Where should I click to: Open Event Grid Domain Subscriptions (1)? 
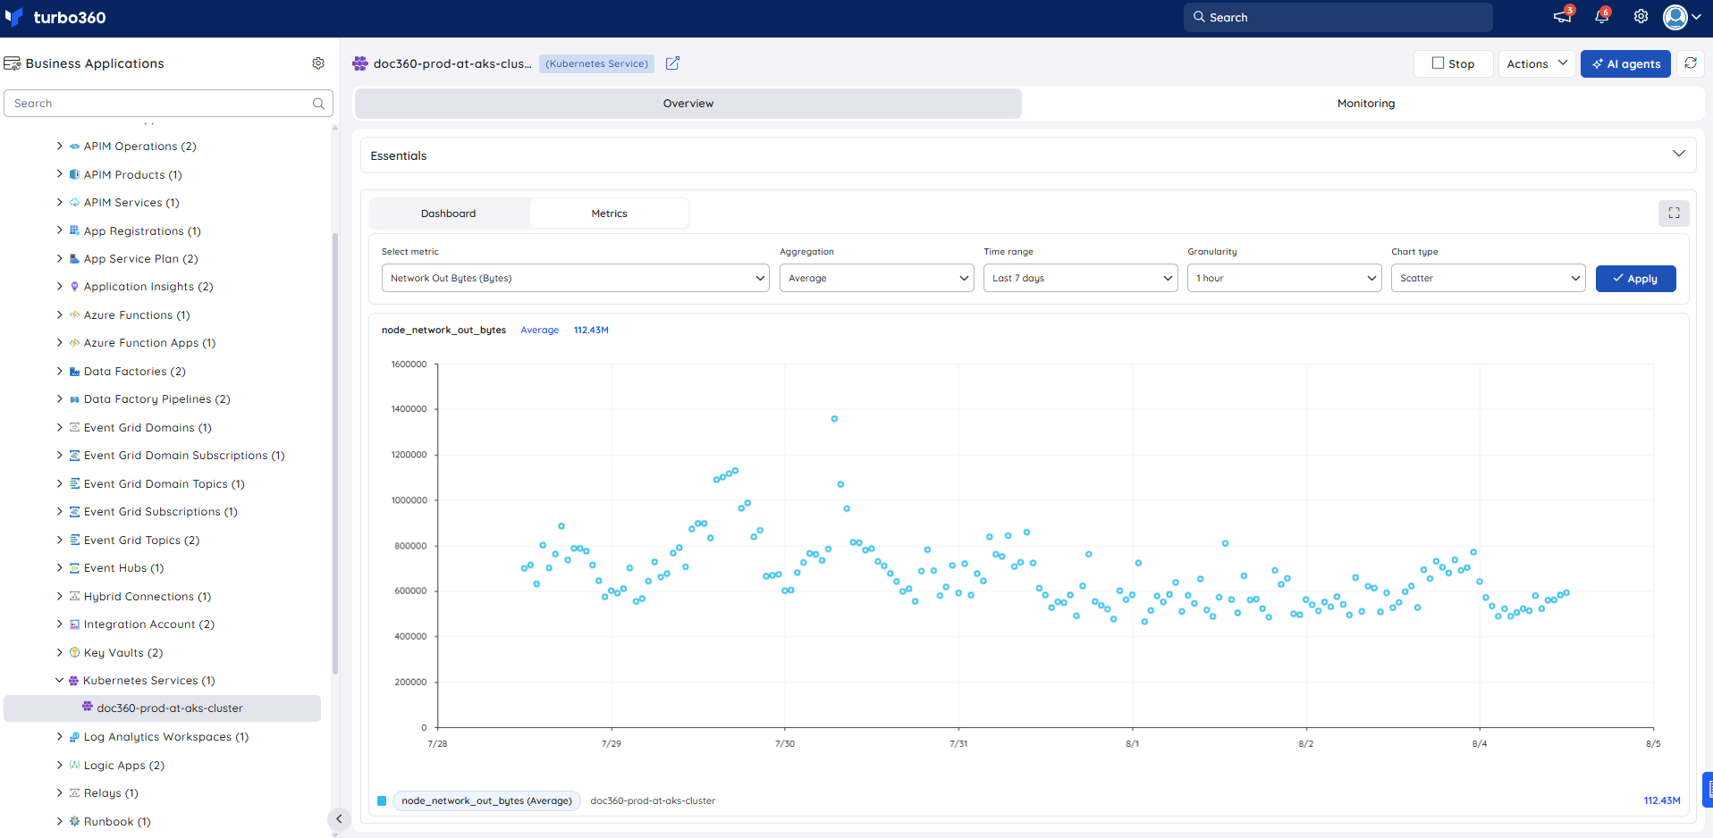click(x=184, y=456)
